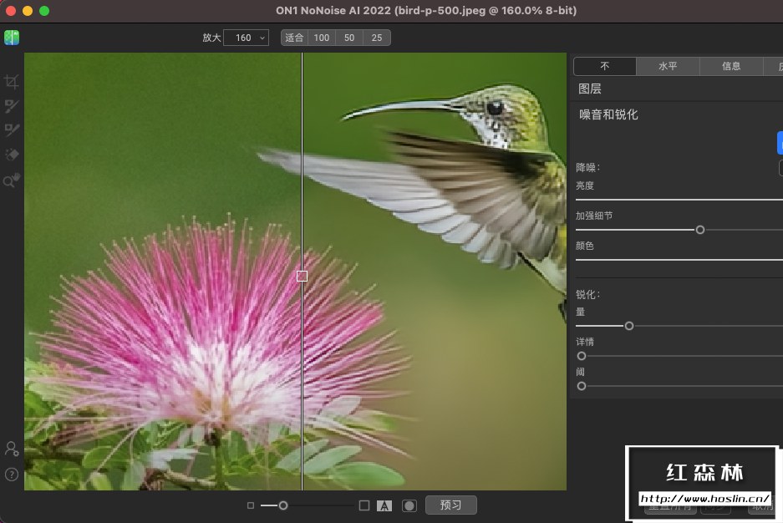This screenshot has height=523, width=783.
Task: Open the 放大 zoom level dropdown
Action: coord(246,38)
